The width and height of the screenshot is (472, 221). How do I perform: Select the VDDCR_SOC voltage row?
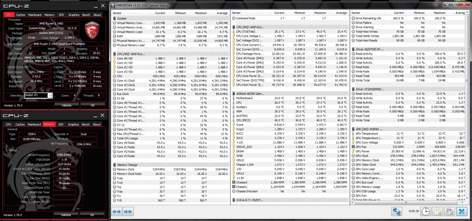pos(290,147)
